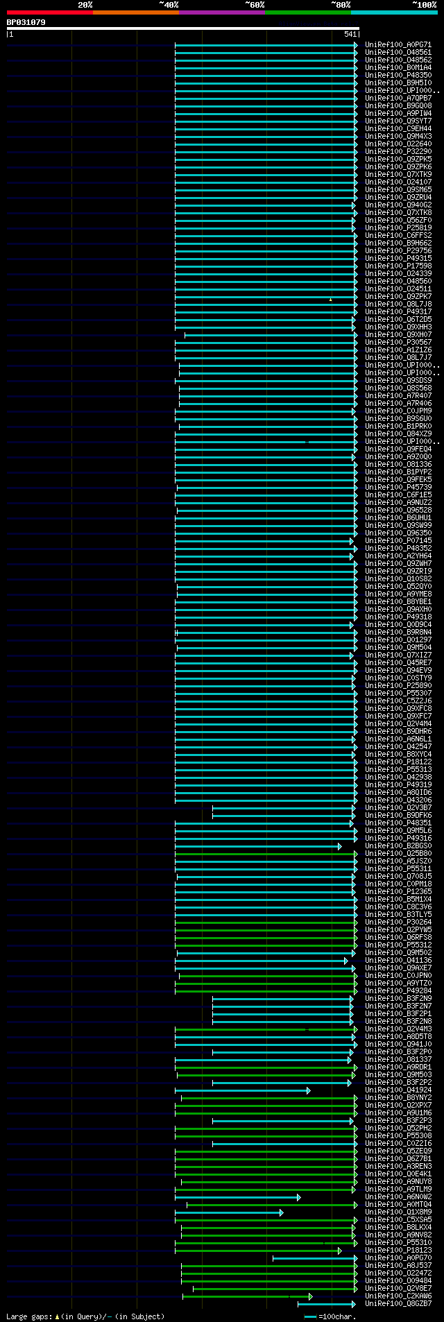The height and width of the screenshot is (1322, 444).
Task: Select label UniRef100_Q8L7J8
Action: pos(398,304)
